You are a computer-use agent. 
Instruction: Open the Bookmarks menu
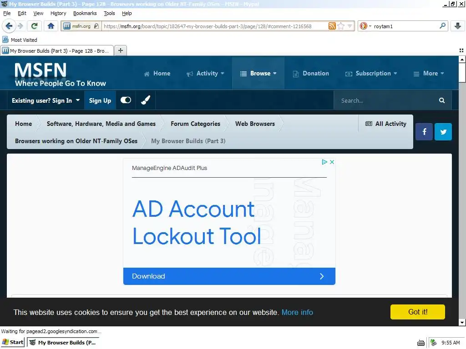[85, 13]
